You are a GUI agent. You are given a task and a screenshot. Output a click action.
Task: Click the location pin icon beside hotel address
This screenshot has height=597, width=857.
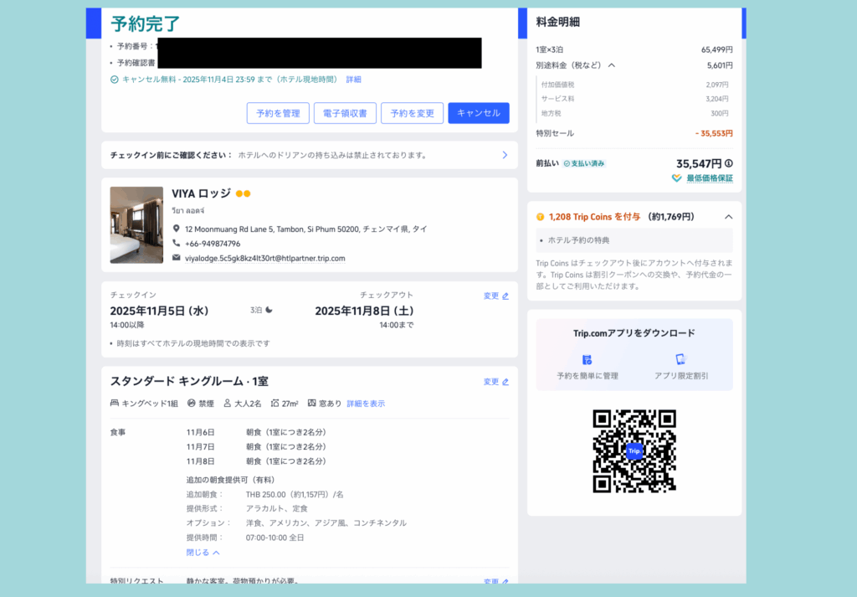point(177,229)
